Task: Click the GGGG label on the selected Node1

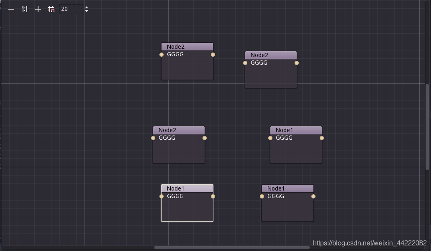Action: click(175, 196)
